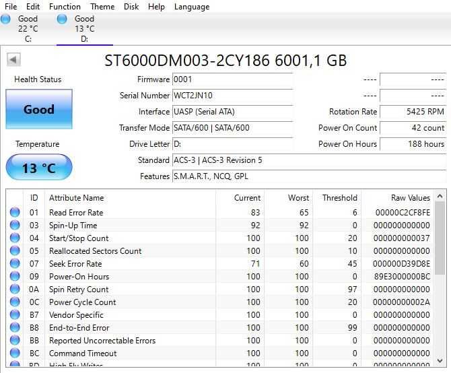Screen dimensions: 451x373
Task: Select the Seek Error Rate attribute name
Action: tap(75, 264)
